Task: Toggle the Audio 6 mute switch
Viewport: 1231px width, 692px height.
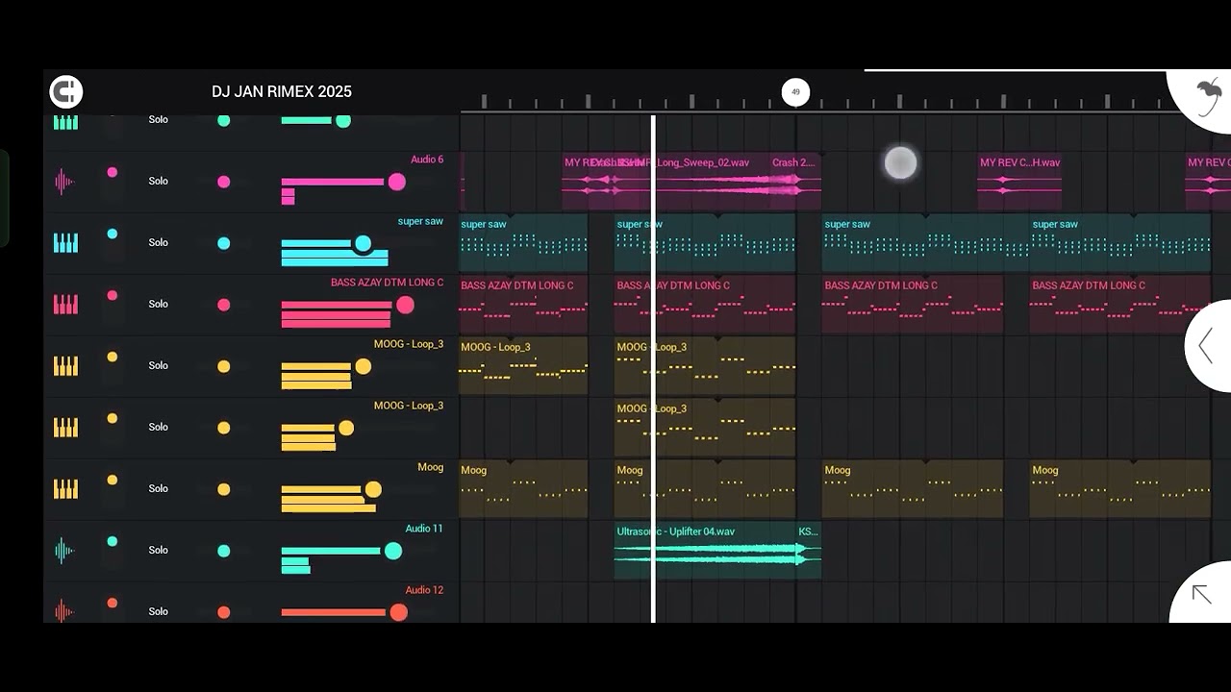Action: pyautogui.click(x=113, y=173)
